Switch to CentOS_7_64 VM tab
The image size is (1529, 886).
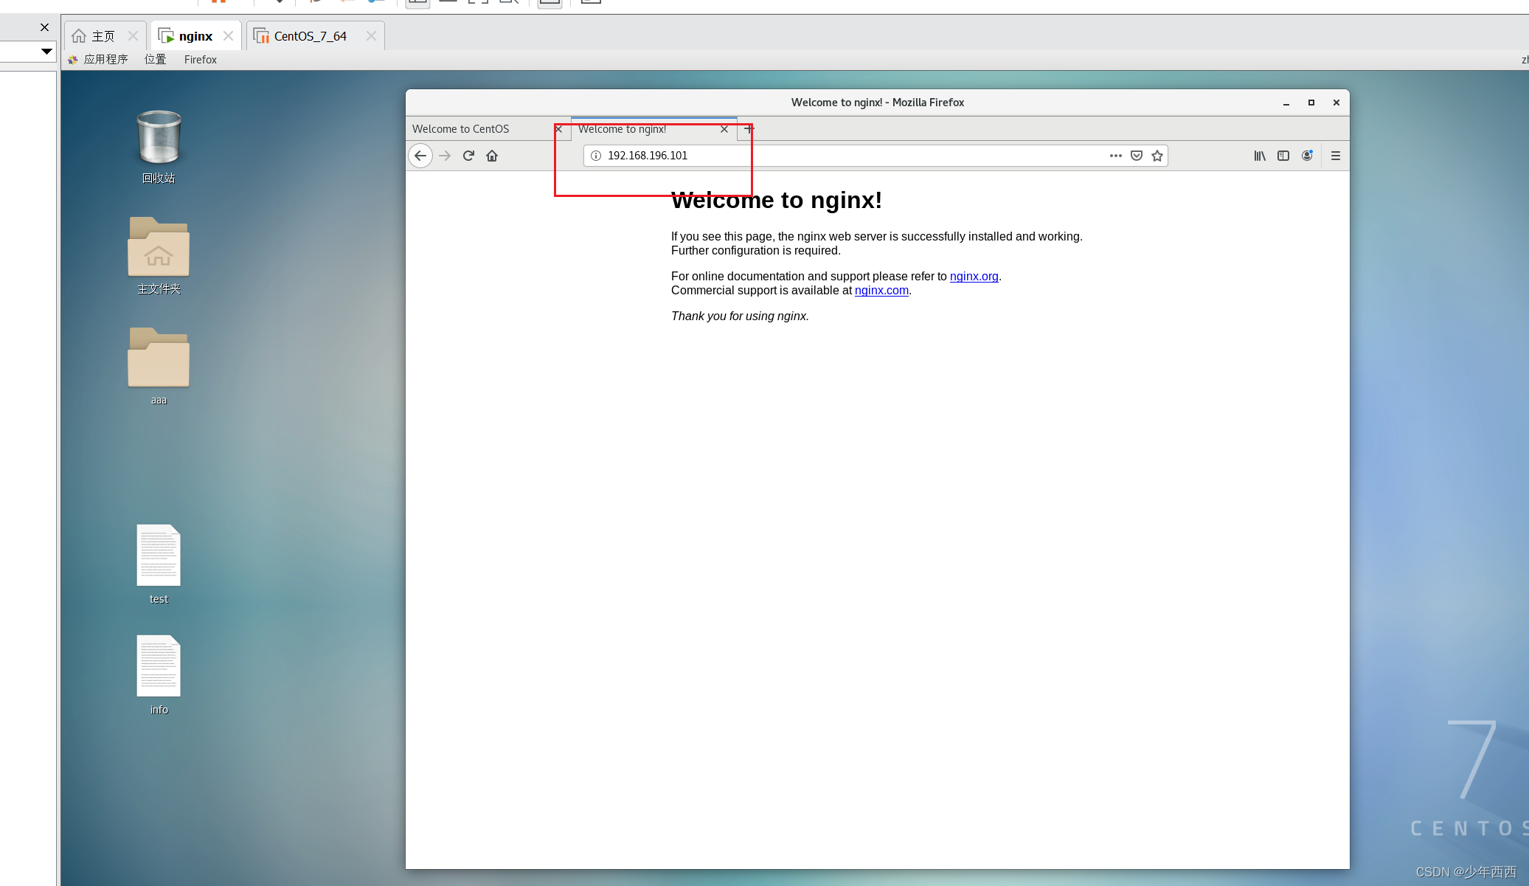pyautogui.click(x=310, y=36)
